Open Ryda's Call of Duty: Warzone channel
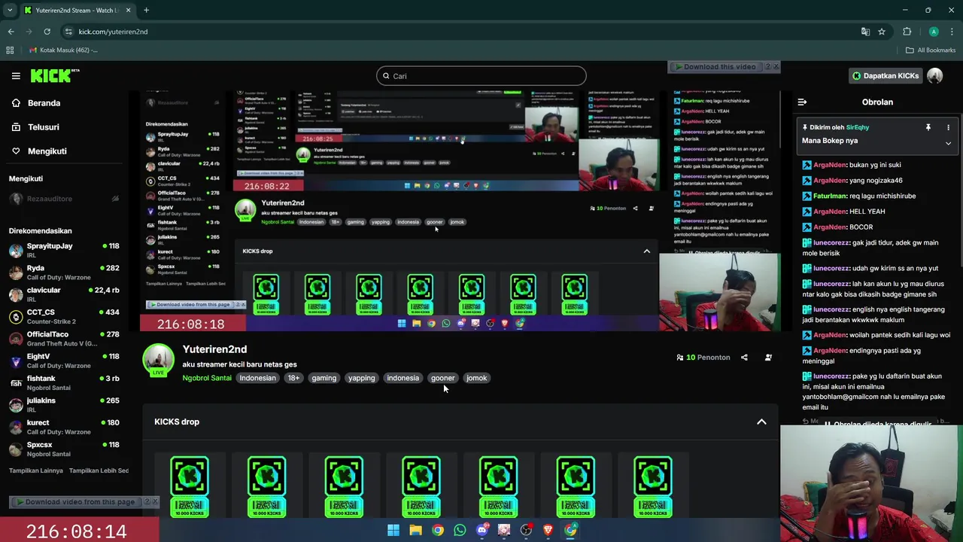Screen dimensions: 963x542 click(x=64, y=273)
